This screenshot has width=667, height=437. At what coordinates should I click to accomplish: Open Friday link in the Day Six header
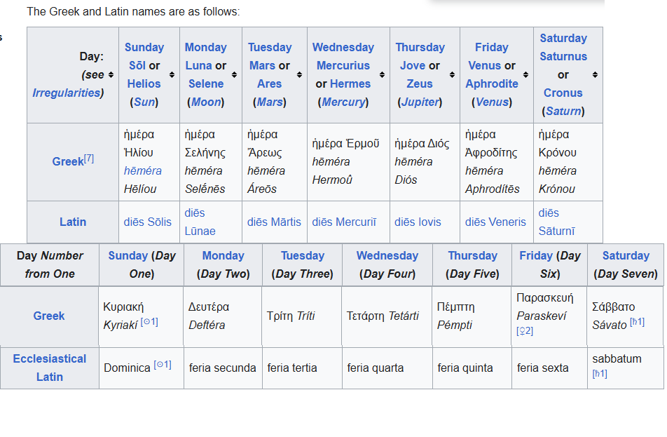(x=535, y=255)
